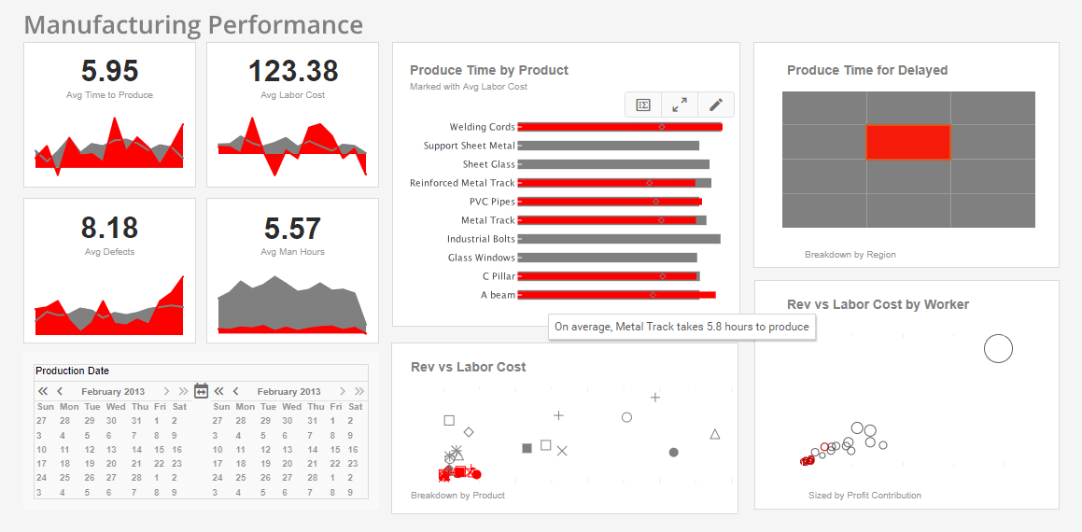The width and height of the screenshot is (1082, 532).
Task: Click the 'Metal Track' product label
Action: [x=488, y=220]
